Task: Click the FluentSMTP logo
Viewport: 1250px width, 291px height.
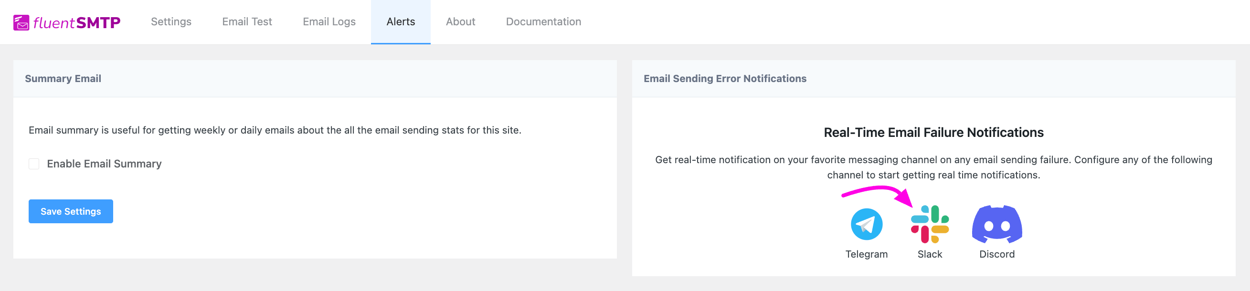Action: point(67,22)
